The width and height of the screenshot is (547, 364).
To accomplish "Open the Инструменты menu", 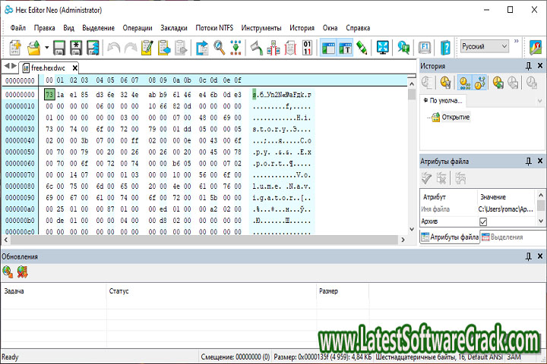I will (261, 28).
